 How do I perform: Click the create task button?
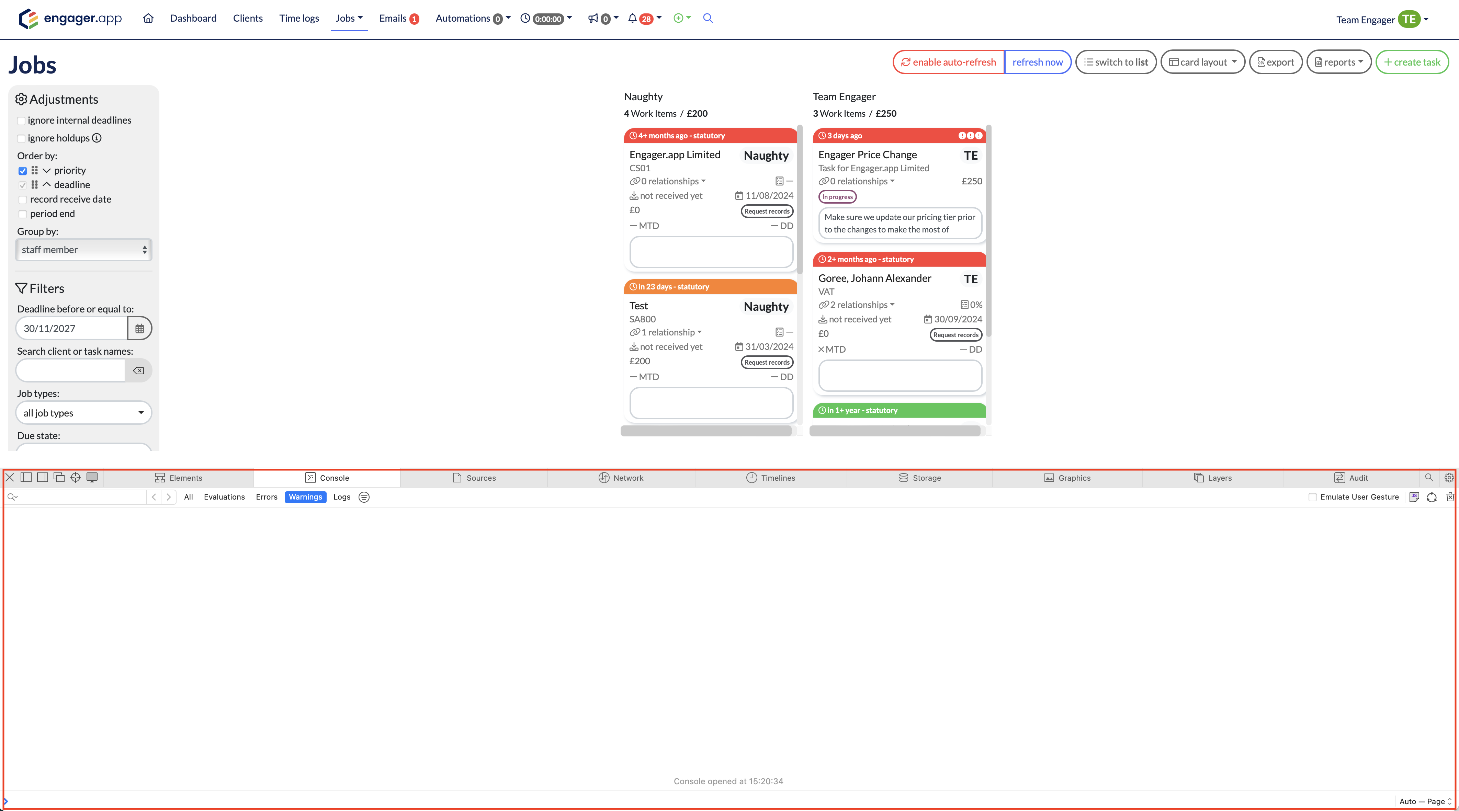pos(1412,62)
